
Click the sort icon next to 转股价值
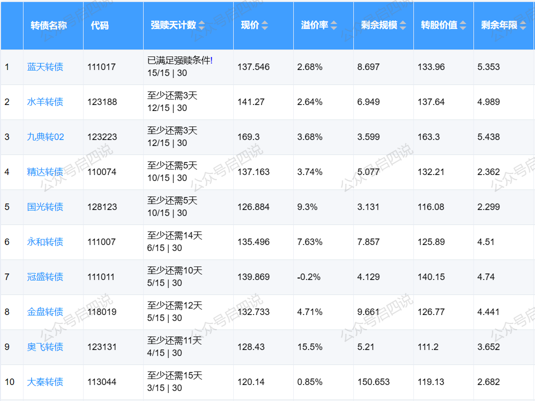pos(463,25)
